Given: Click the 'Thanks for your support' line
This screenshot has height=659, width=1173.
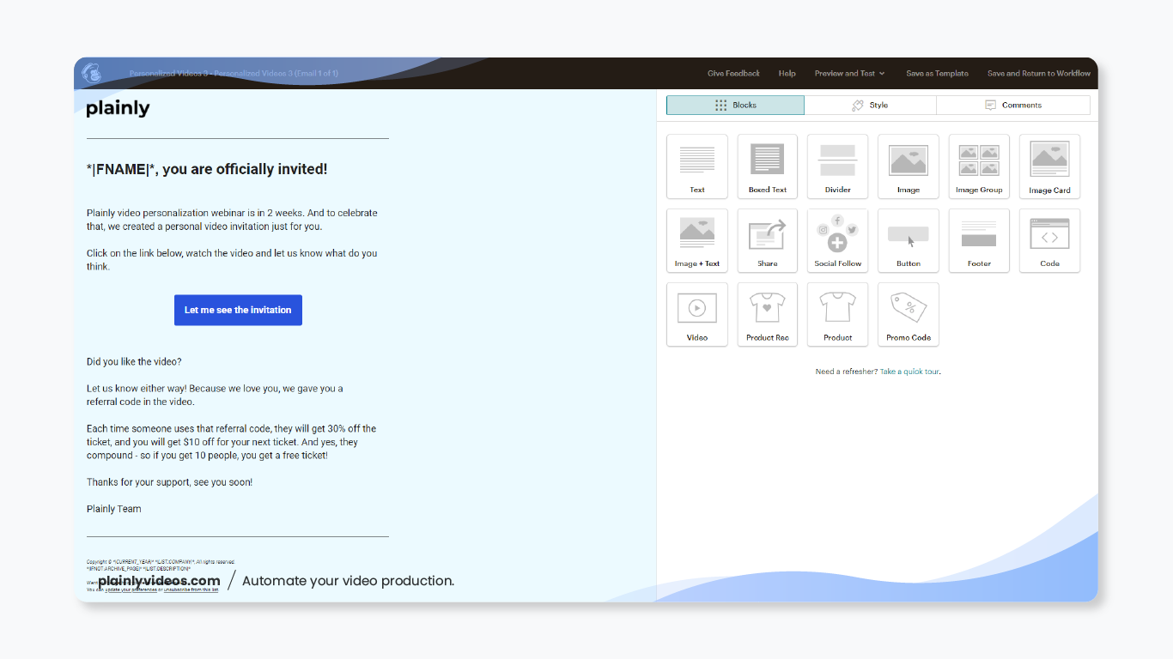Looking at the screenshot, I should click(169, 482).
